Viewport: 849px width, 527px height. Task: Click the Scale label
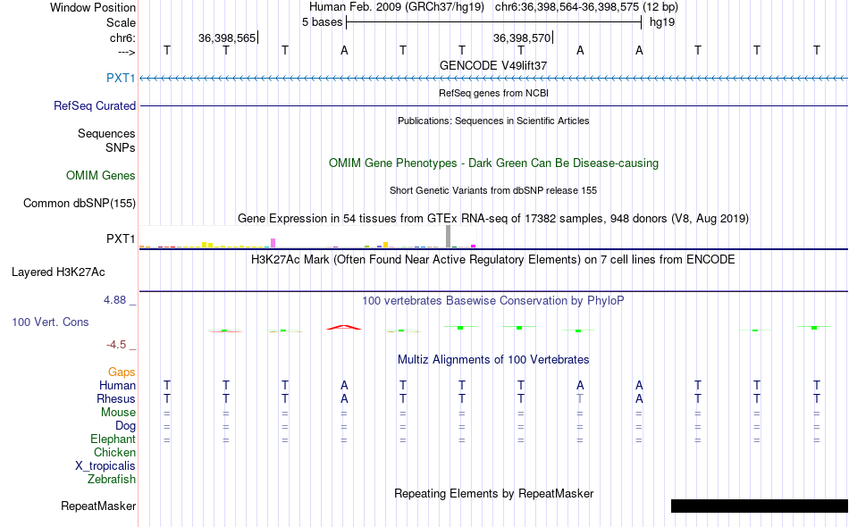[121, 22]
